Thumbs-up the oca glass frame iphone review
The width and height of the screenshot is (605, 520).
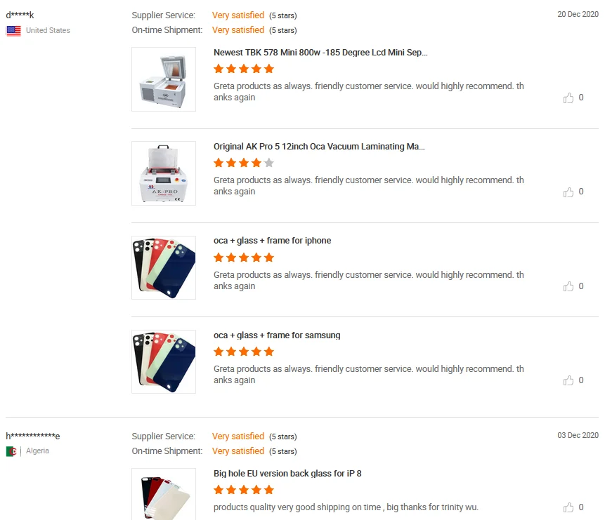[x=568, y=286]
